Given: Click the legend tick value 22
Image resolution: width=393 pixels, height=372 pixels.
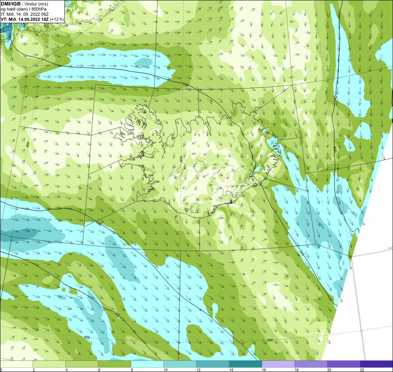Looking at the screenshot, I should [x=362, y=370].
